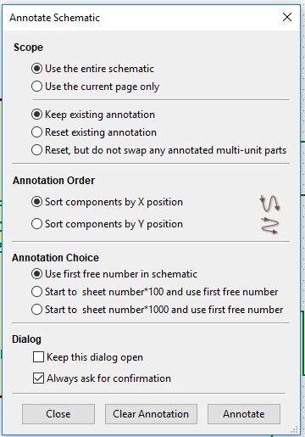Choose Start to sheet number*100 option

coord(155,292)
